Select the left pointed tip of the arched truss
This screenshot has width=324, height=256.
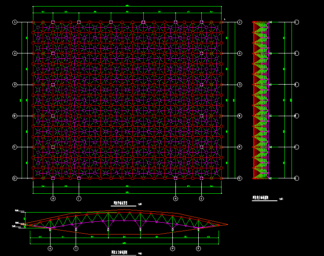25,225
